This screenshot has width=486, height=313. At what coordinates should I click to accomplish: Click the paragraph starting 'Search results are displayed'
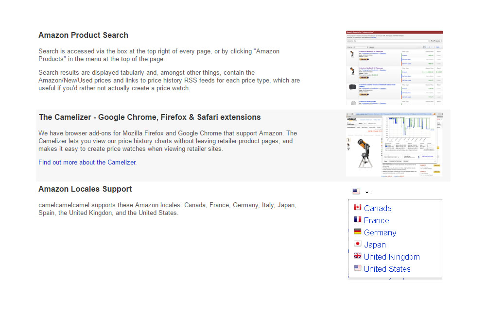[x=169, y=81]
